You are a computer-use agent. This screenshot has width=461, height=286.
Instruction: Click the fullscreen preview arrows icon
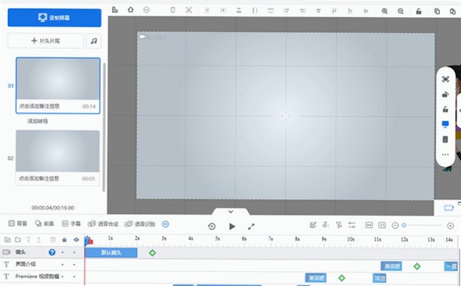tap(251, 226)
